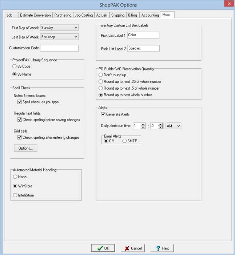Select Don't round up option
The width and height of the screenshot is (235, 255).
click(101, 75)
